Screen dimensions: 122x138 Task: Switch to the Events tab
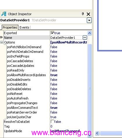24,27
